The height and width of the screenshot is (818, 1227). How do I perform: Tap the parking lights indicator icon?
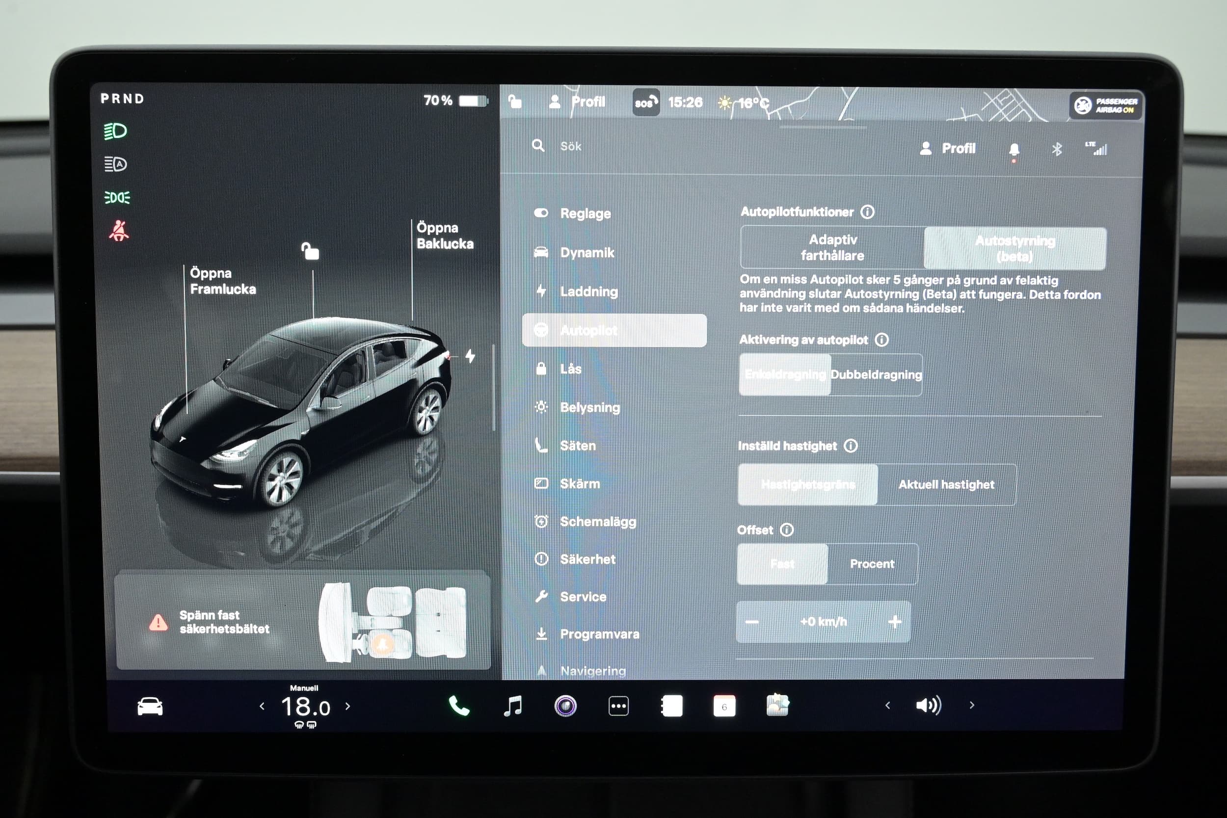point(117,197)
